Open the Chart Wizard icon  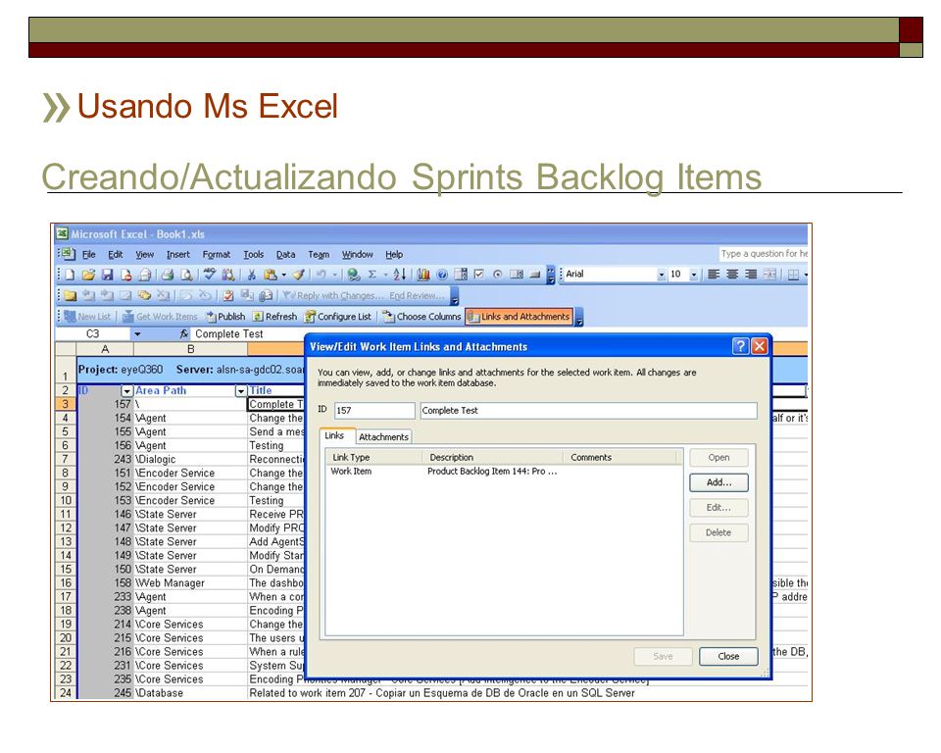[423, 275]
